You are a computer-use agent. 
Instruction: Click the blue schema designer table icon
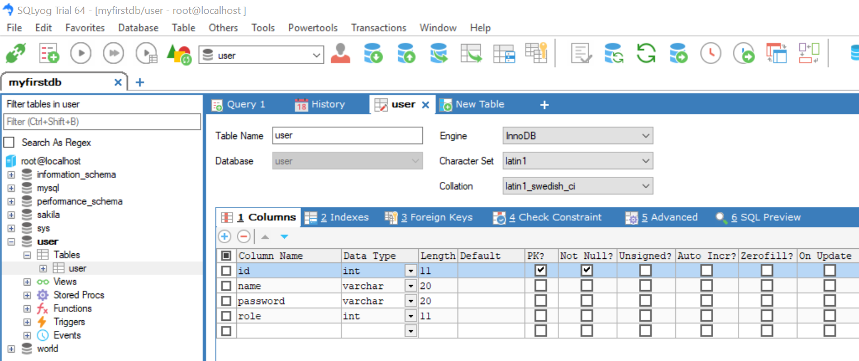click(504, 54)
